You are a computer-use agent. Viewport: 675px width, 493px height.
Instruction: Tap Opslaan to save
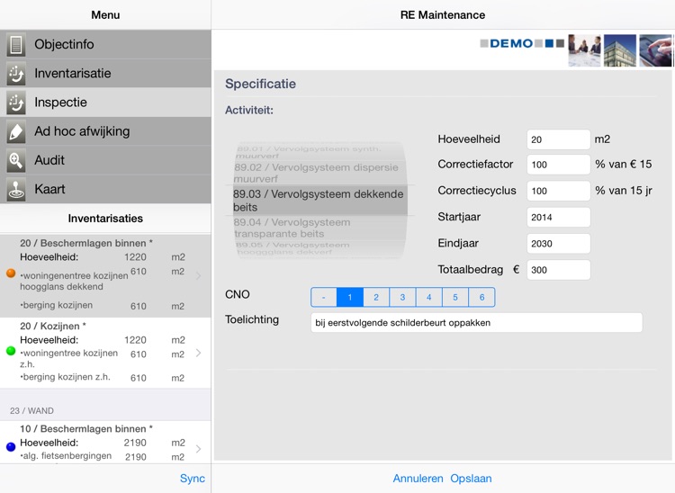pyautogui.click(x=471, y=479)
